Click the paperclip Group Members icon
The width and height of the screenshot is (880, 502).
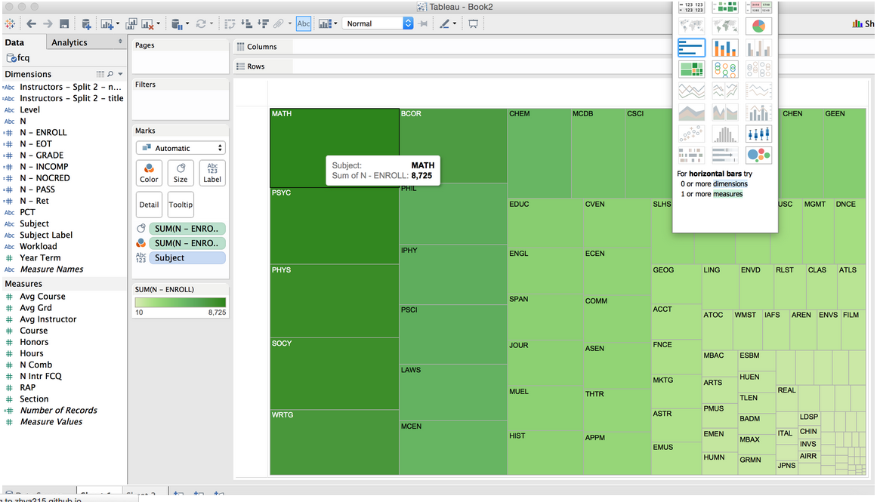tap(279, 24)
